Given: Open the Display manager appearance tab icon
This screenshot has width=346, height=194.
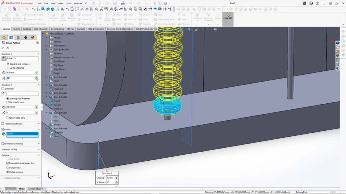Looking at the screenshot, I should point(33,37).
